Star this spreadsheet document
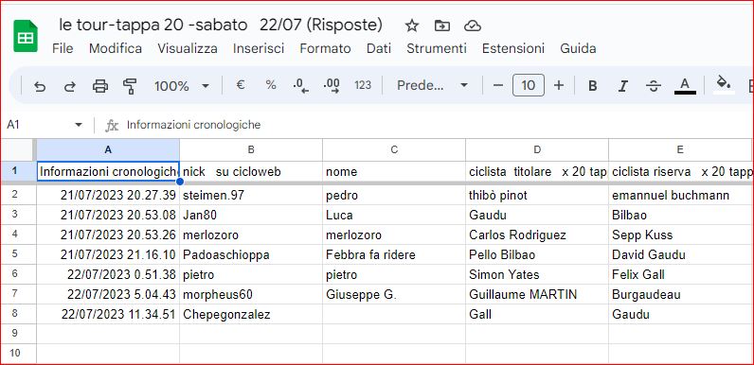The width and height of the screenshot is (754, 365). coord(412,26)
